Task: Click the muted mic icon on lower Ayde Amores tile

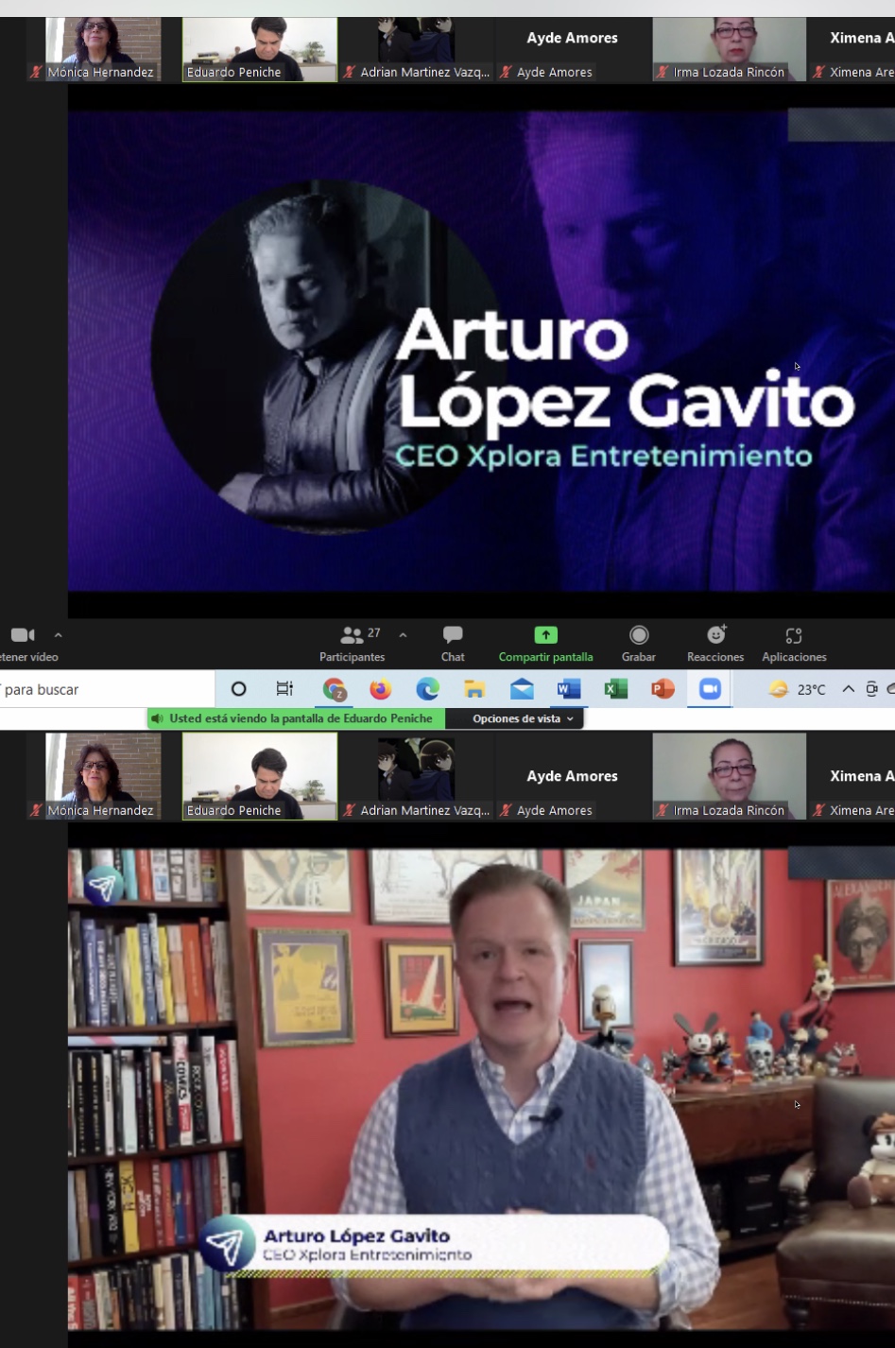Action: point(507,810)
